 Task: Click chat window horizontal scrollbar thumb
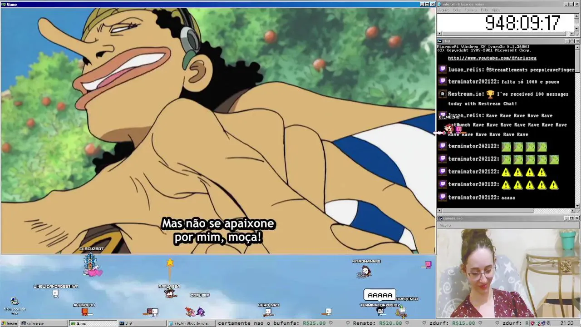point(488,211)
